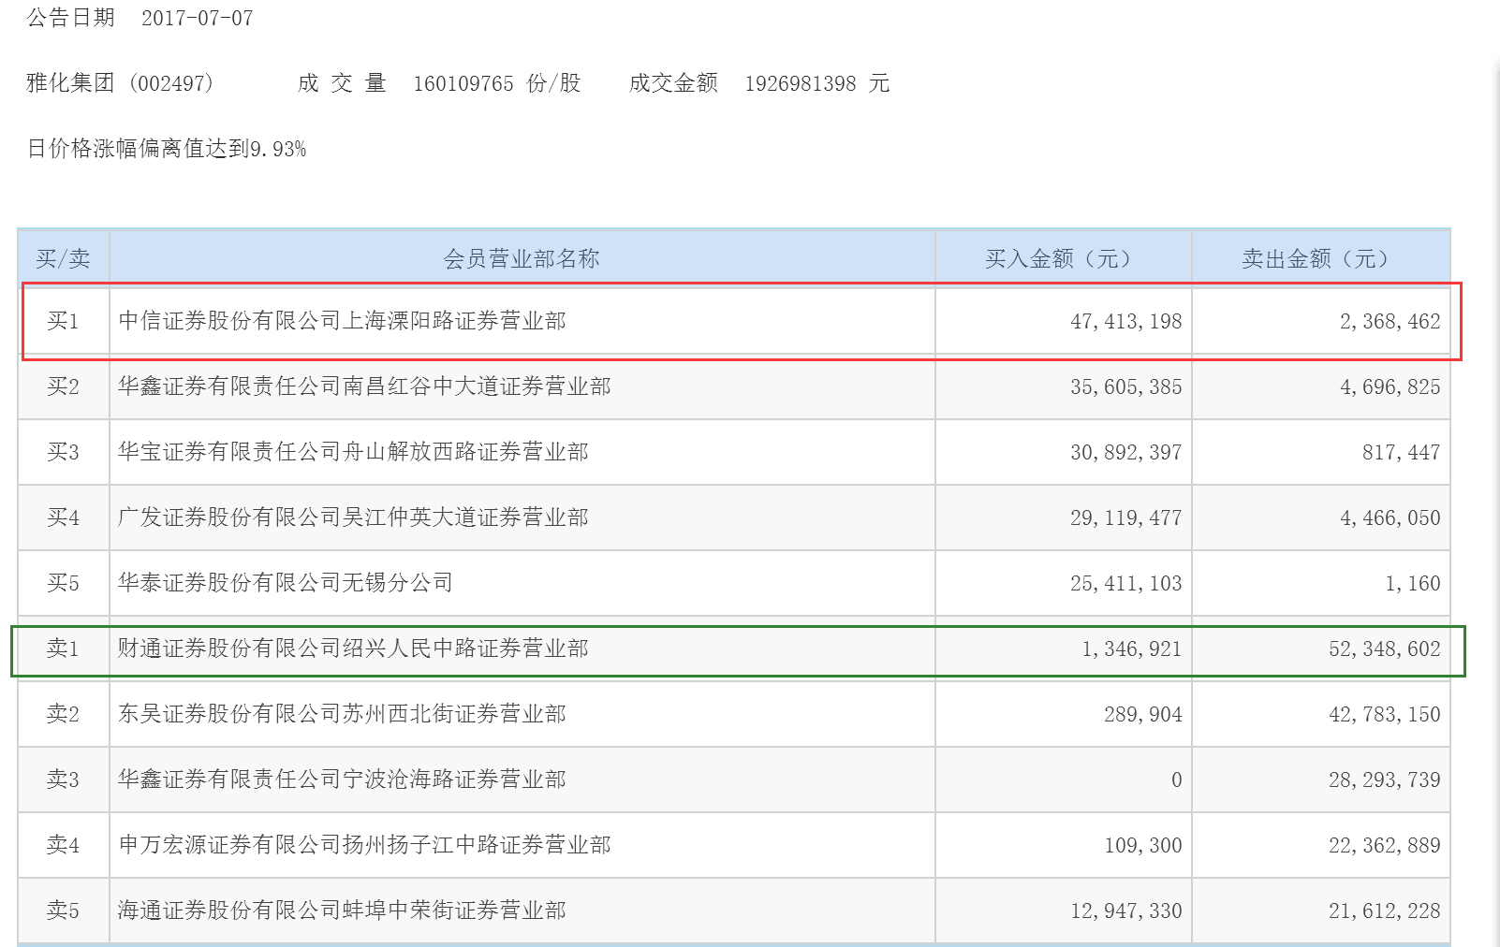Screen dimensions: 1500x947
Task: Click buy amount 109,300
Action: pyautogui.click(x=1143, y=846)
